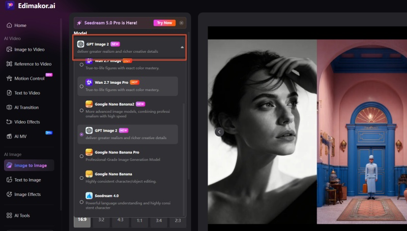
Task: Click the Seedream 4.0 icon
Action: click(89, 195)
